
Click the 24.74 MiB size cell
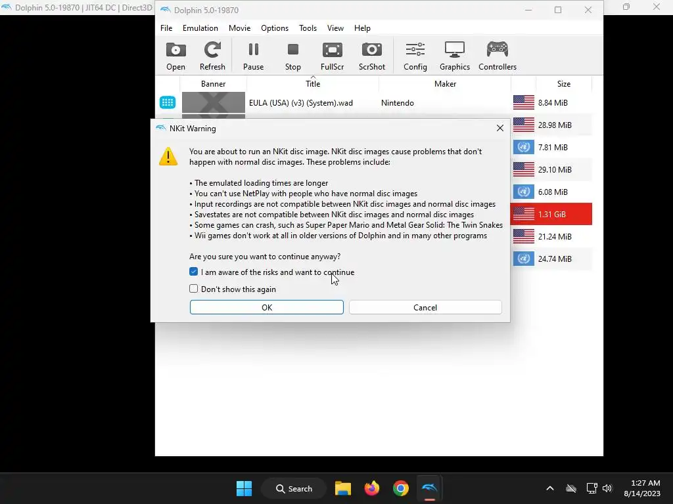pos(555,259)
